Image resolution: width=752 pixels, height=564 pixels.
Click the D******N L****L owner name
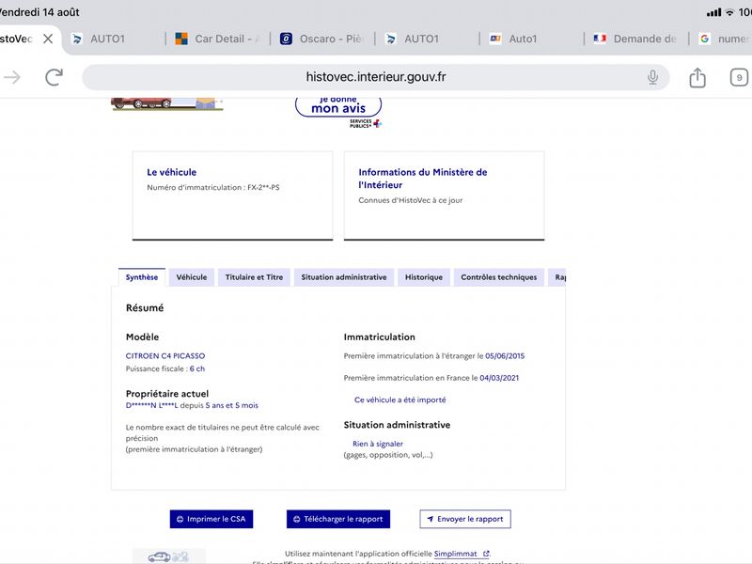click(x=151, y=405)
